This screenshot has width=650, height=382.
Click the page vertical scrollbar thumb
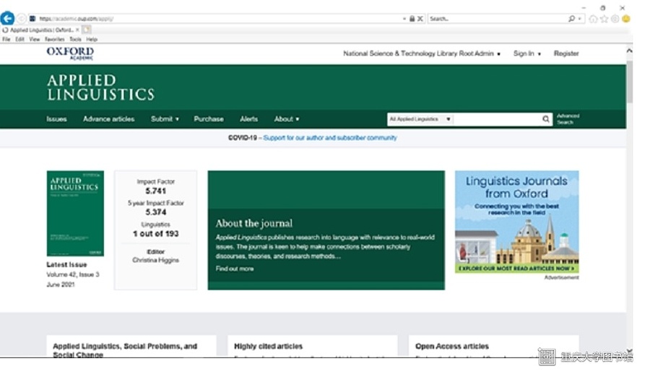(x=629, y=82)
